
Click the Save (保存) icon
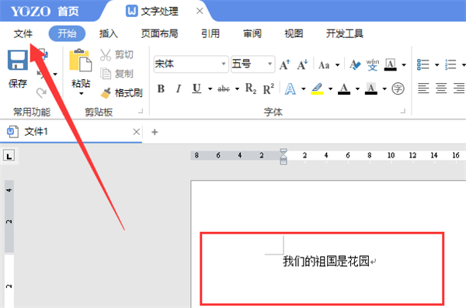[18, 60]
